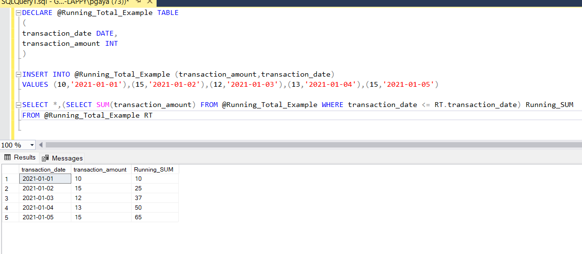582x254 pixels.
Task: Click Running_SUM cell with value 25
Action: point(155,188)
